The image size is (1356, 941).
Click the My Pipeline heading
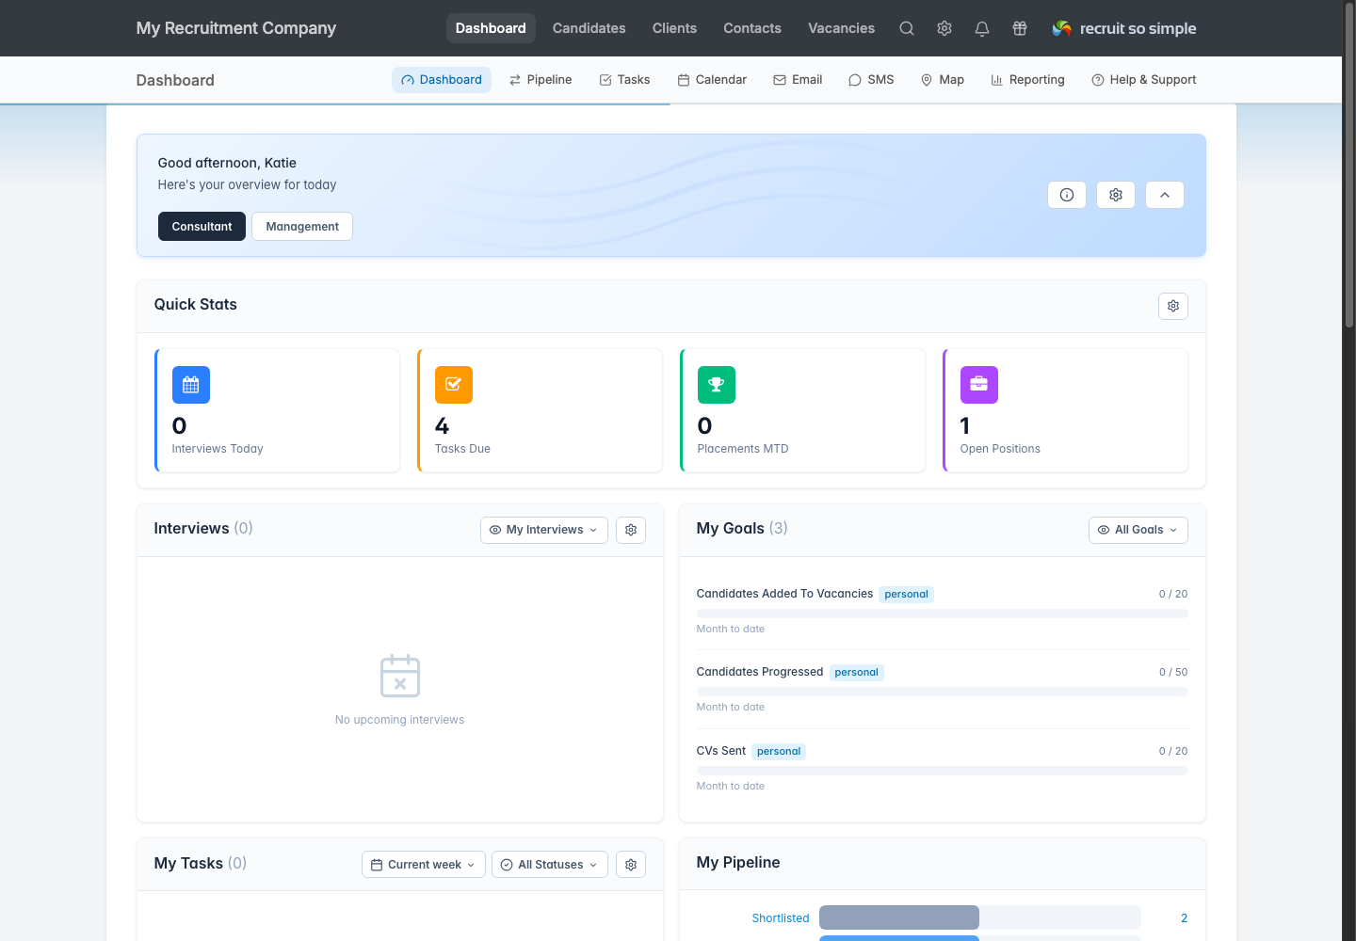coord(738,863)
